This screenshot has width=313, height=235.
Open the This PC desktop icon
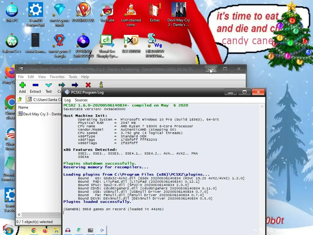pos(12,12)
